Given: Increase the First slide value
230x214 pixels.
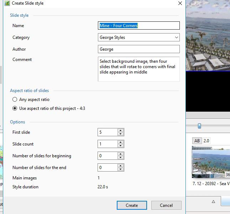Looking at the screenshot, I should (121, 131).
